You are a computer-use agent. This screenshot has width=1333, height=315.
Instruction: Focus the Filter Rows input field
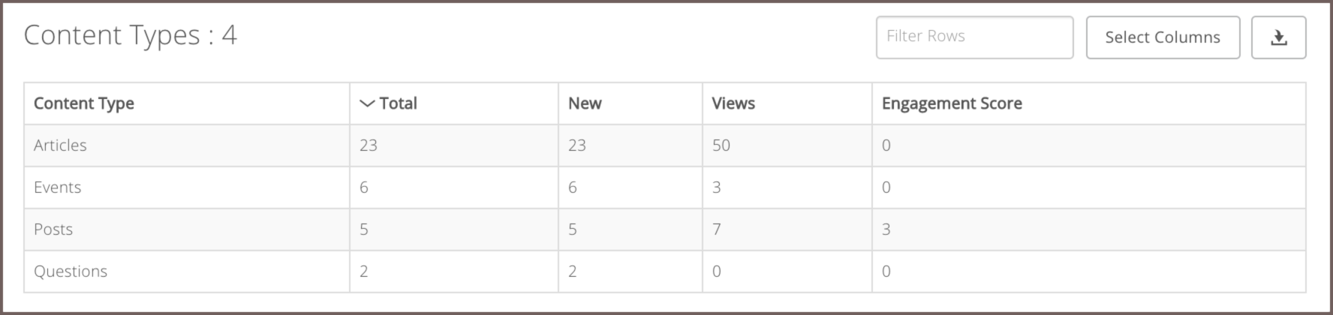tap(974, 37)
